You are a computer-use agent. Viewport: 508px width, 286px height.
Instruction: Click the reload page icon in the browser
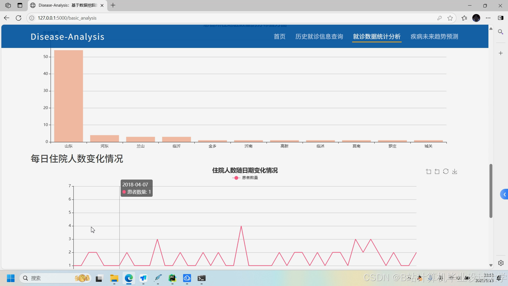coord(19,18)
